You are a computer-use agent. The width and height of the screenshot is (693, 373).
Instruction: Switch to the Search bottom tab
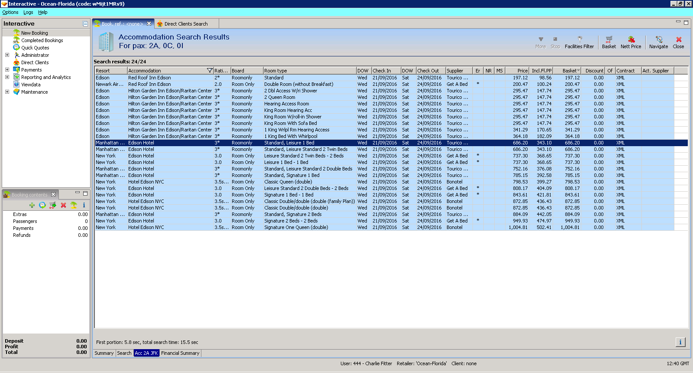[124, 353]
